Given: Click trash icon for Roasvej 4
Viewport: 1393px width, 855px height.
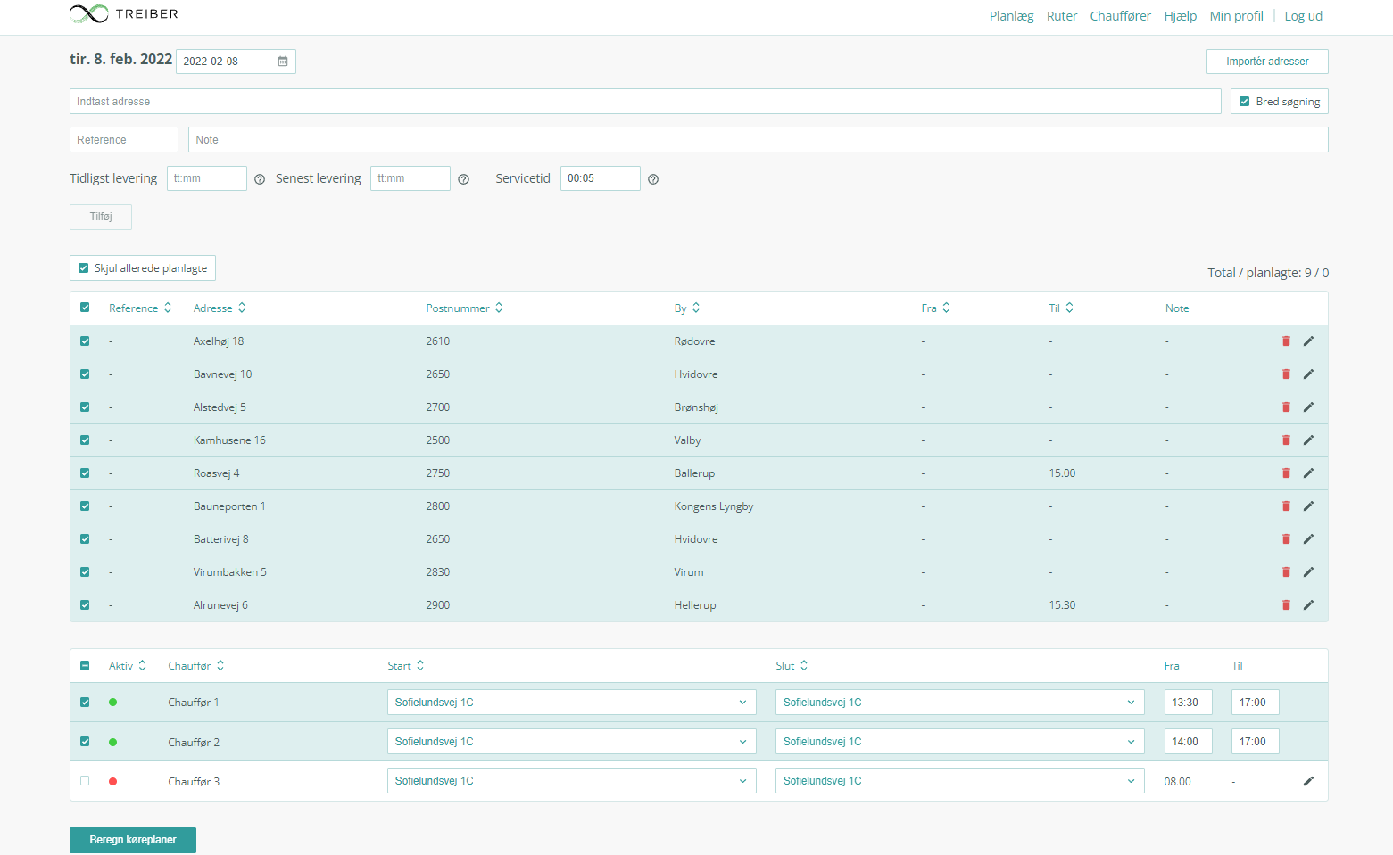Looking at the screenshot, I should coord(1286,473).
